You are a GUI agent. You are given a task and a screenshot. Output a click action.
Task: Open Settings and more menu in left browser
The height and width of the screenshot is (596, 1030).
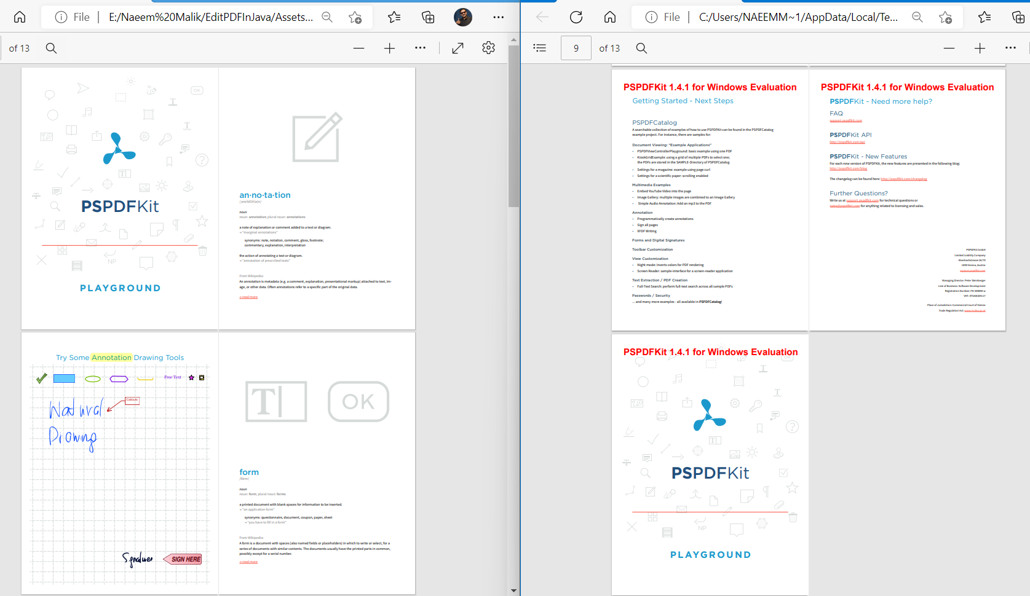coord(498,17)
